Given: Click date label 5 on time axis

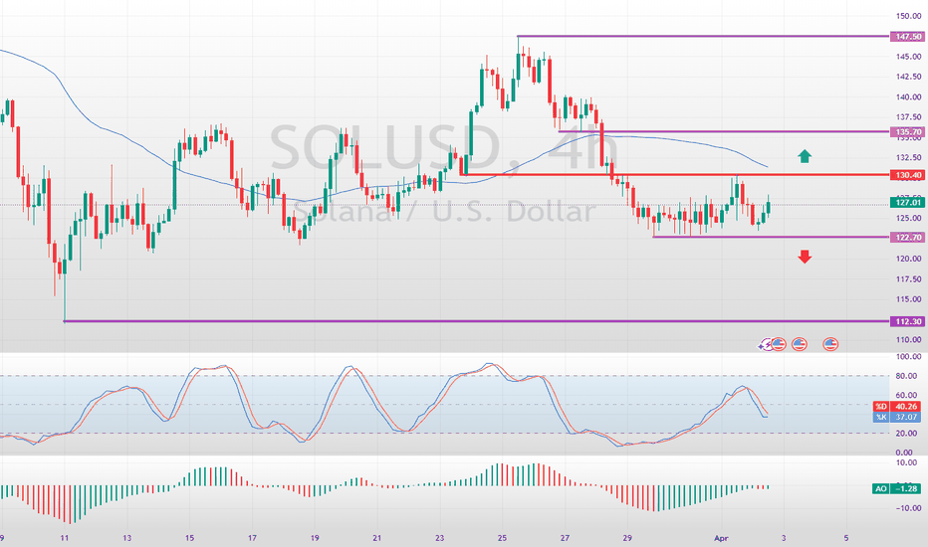Looking at the screenshot, I should [845, 537].
